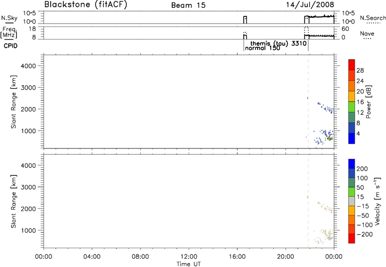Click the 12:00 time tick label

tap(189, 257)
